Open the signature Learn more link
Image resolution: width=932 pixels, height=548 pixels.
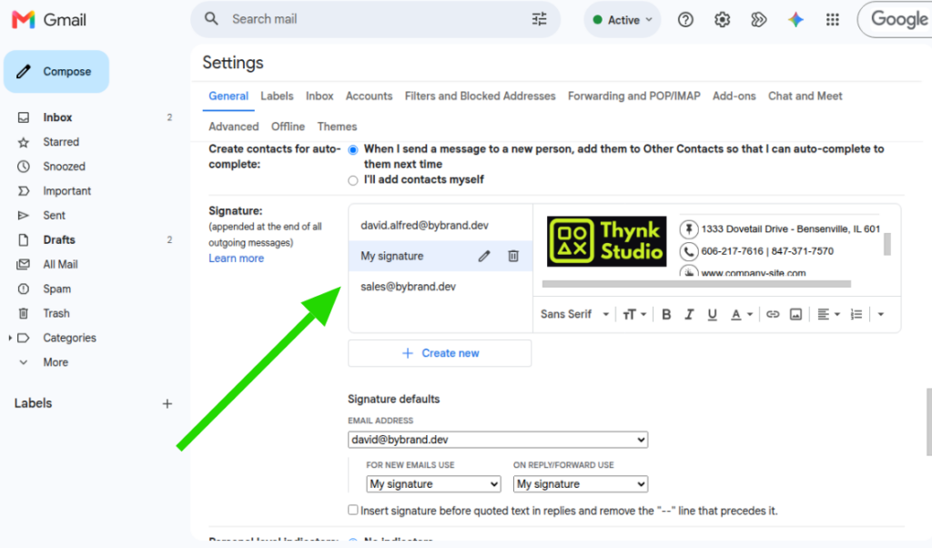click(236, 259)
